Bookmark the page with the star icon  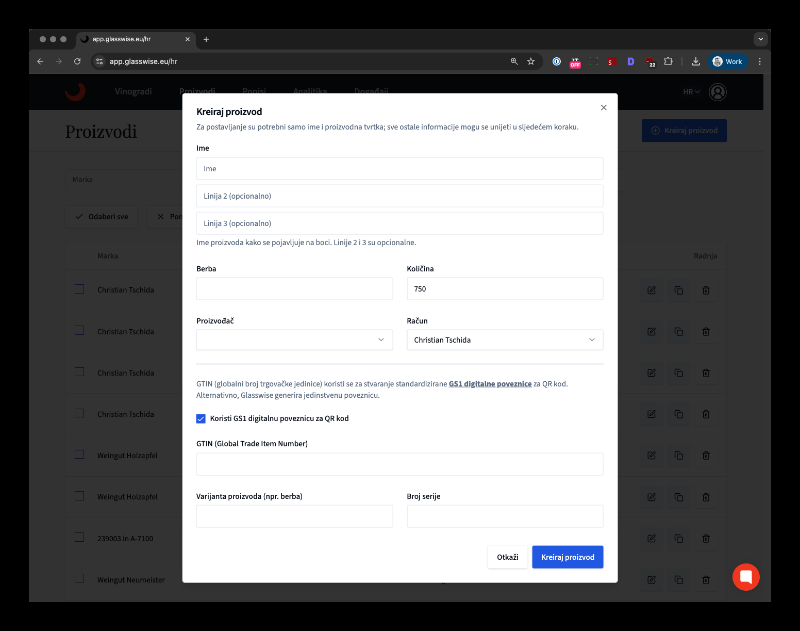[x=531, y=61]
